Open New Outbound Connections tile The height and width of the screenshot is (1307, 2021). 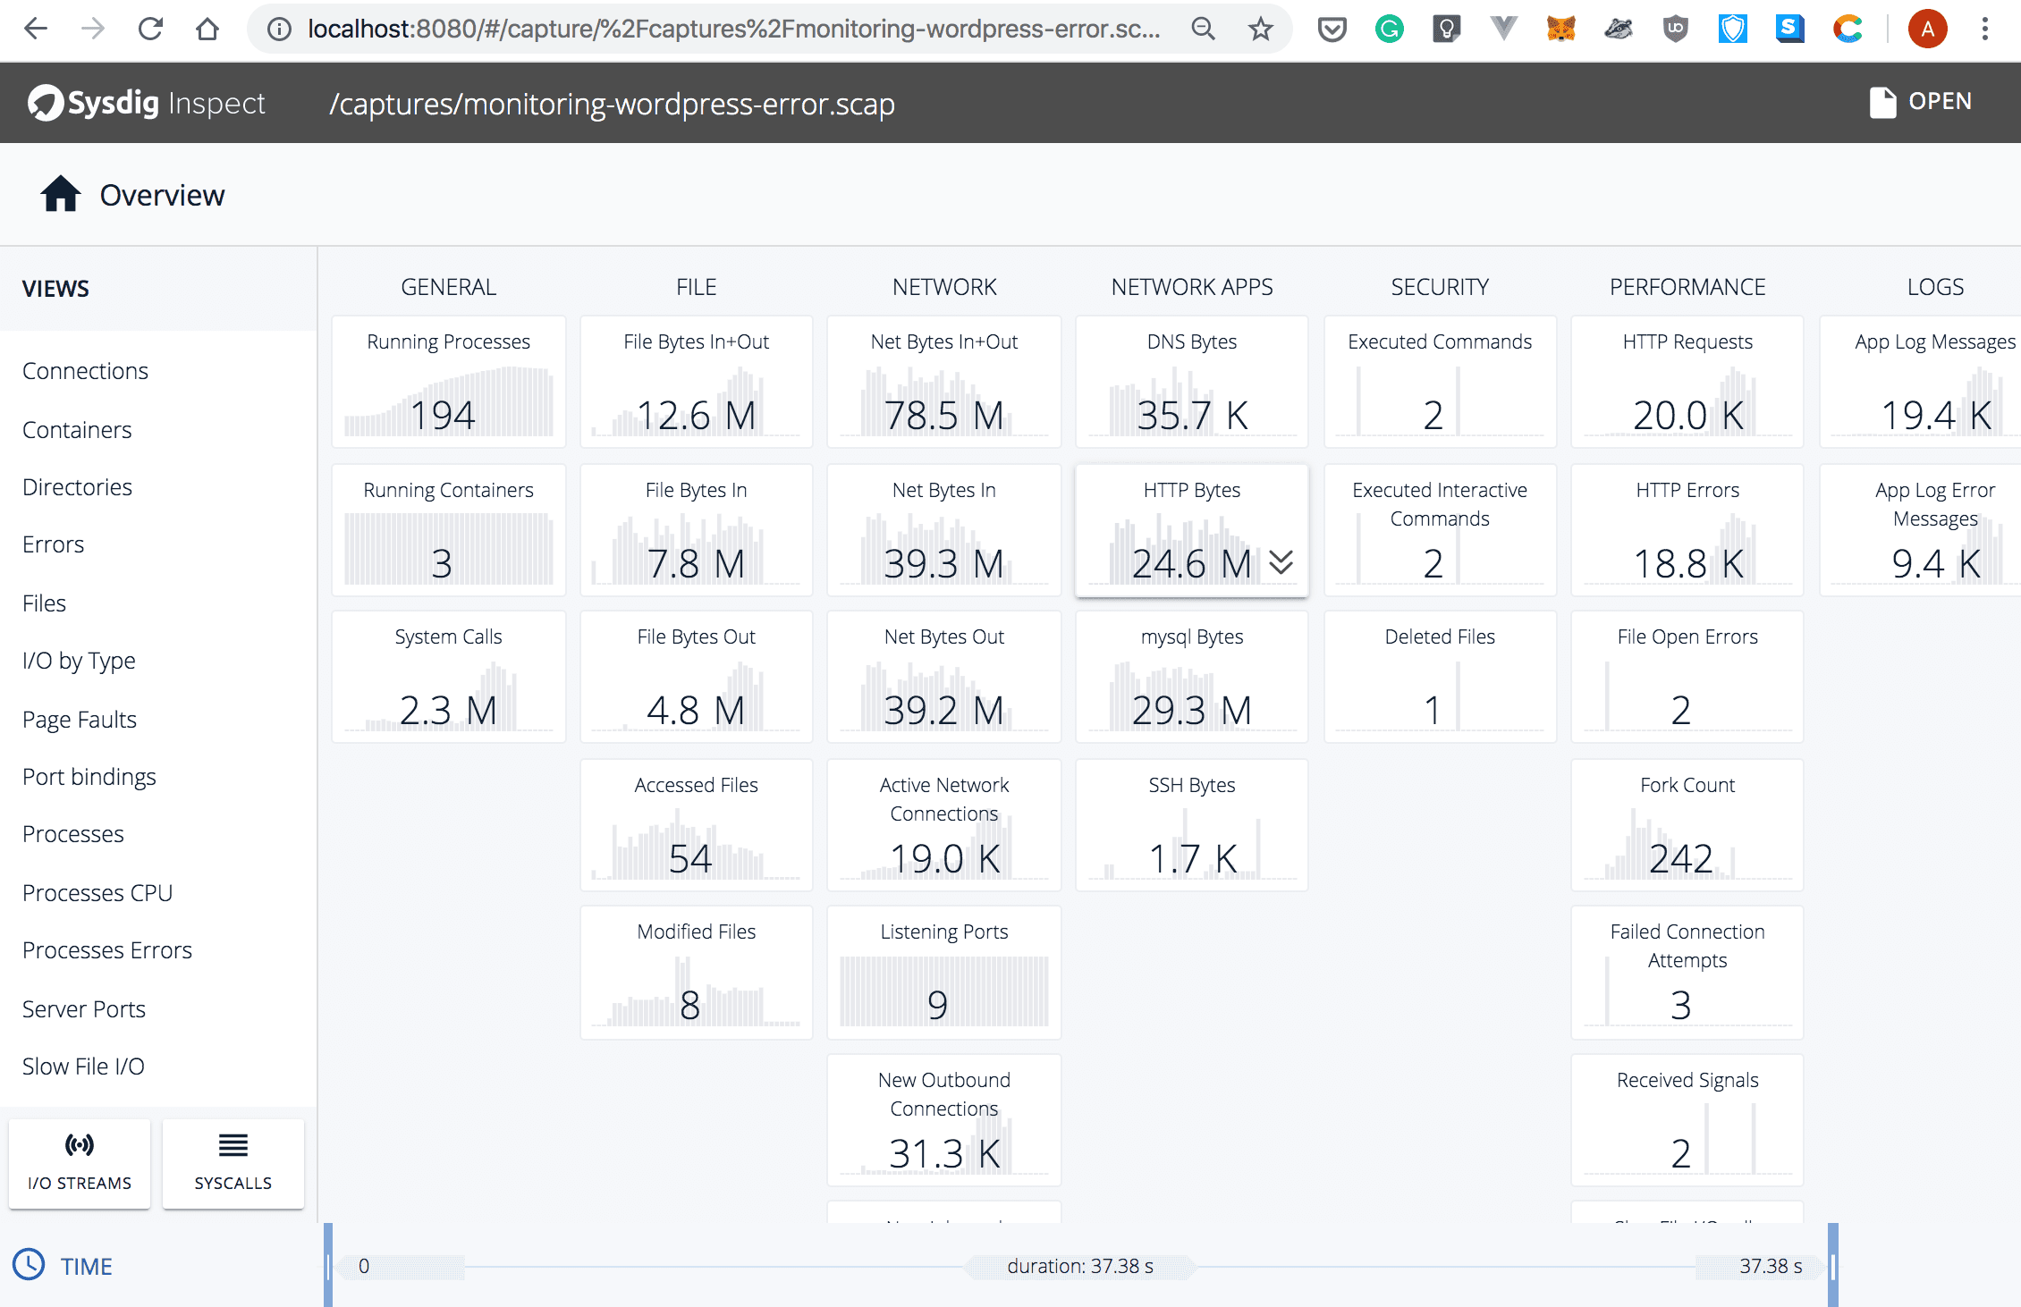click(x=944, y=1120)
